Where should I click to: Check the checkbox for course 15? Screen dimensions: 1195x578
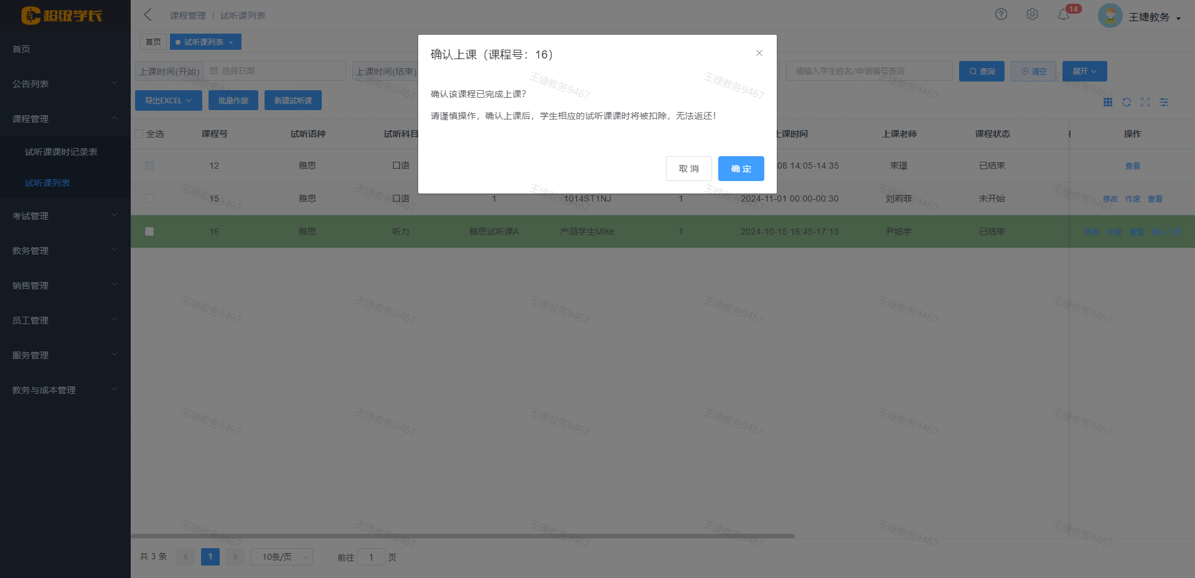(x=149, y=198)
